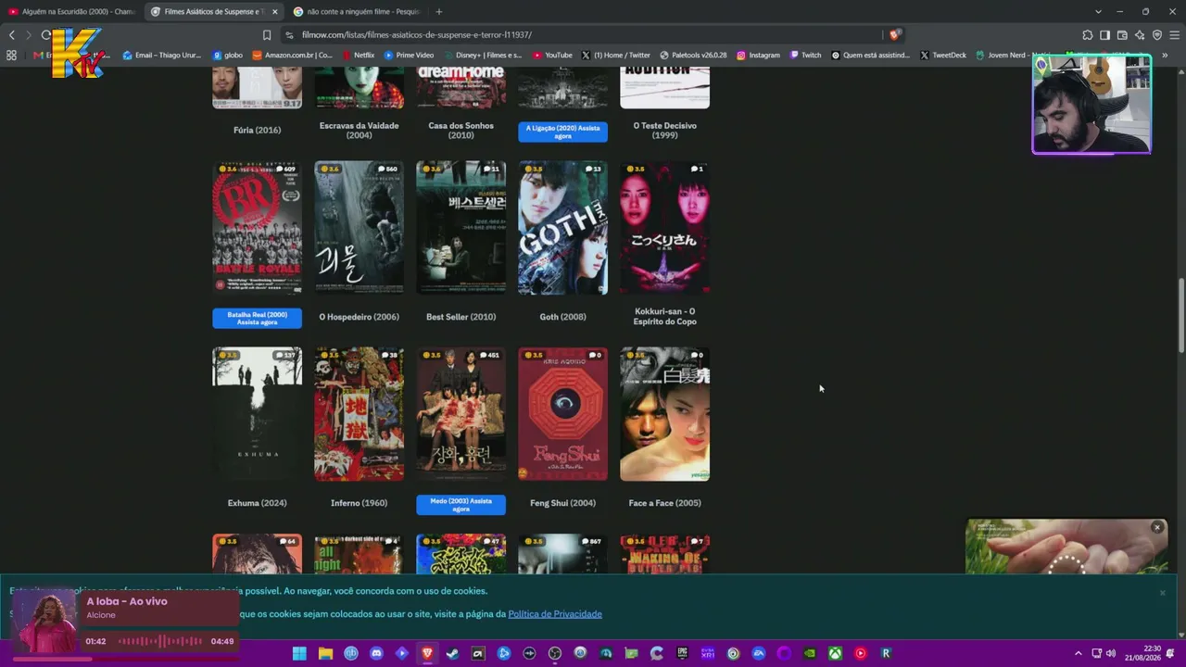Open the volume control in system tray
This screenshot has height=667, width=1186.
tap(1110, 653)
